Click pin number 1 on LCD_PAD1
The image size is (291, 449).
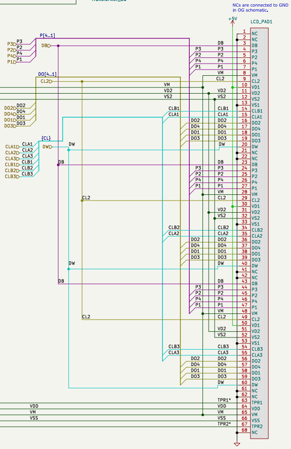click(x=244, y=31)
